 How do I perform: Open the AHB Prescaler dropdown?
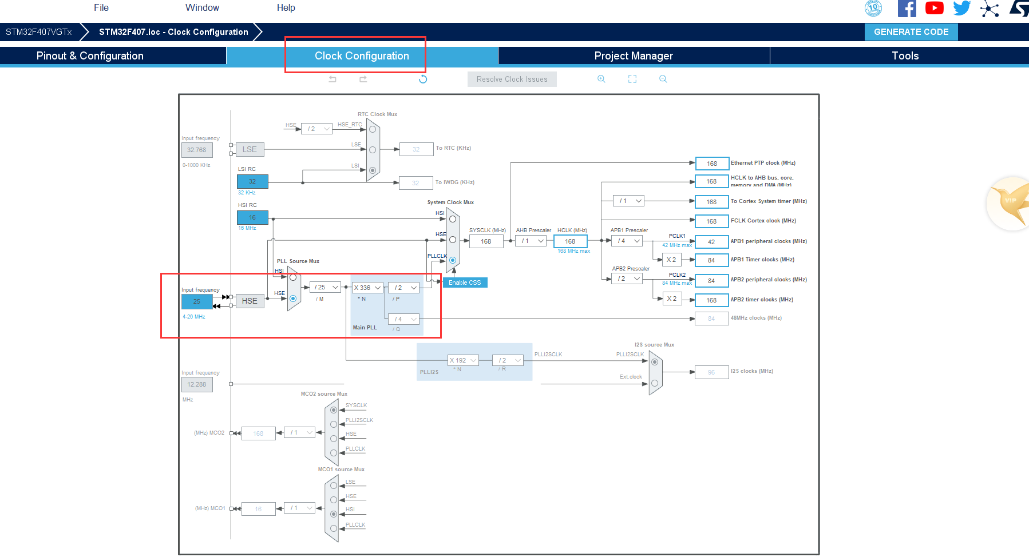(531, 241)
